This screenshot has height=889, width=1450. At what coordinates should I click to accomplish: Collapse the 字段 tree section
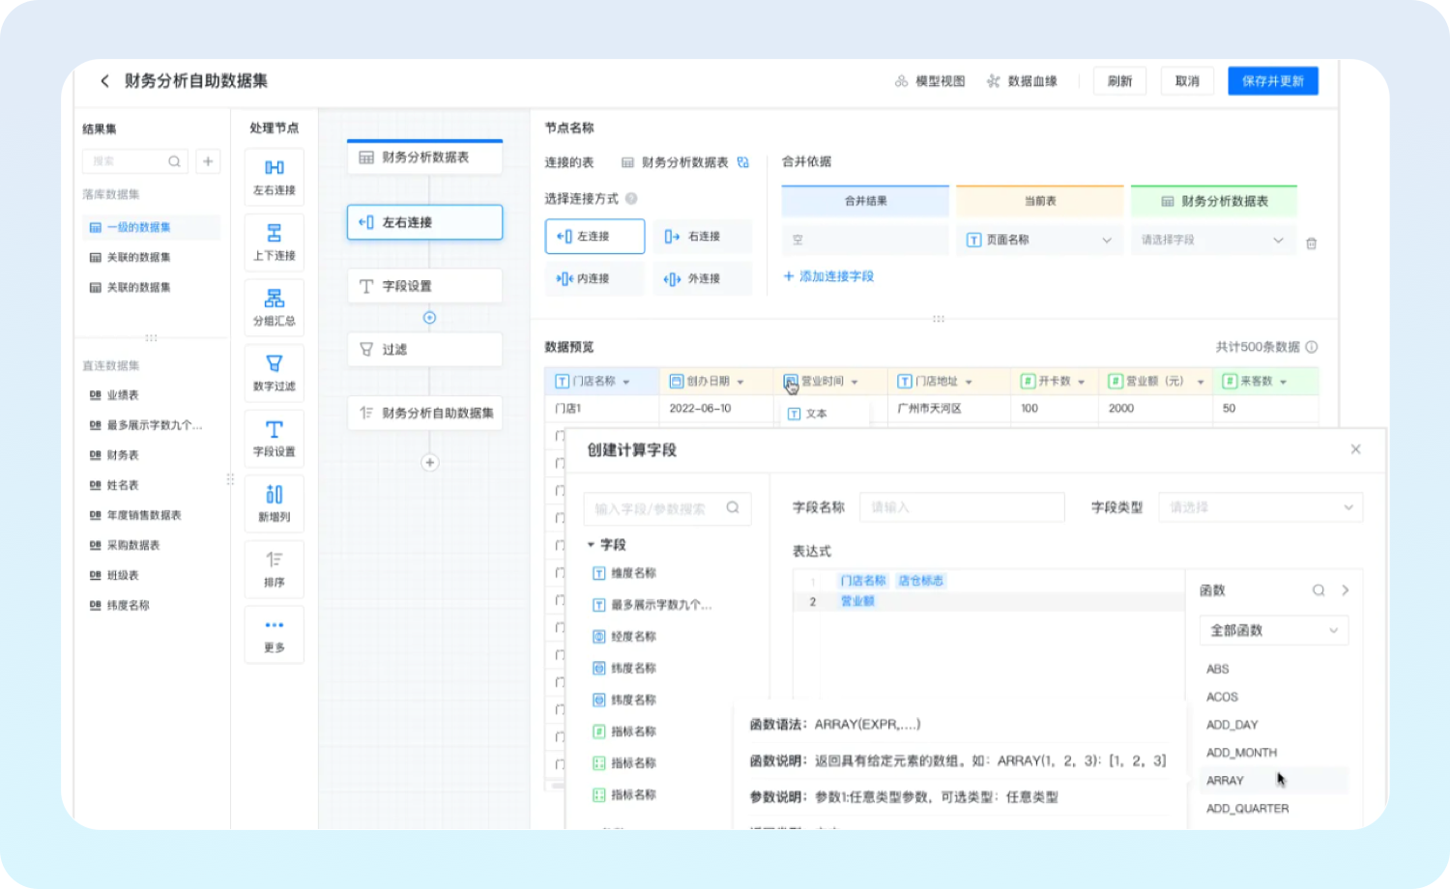591,545
